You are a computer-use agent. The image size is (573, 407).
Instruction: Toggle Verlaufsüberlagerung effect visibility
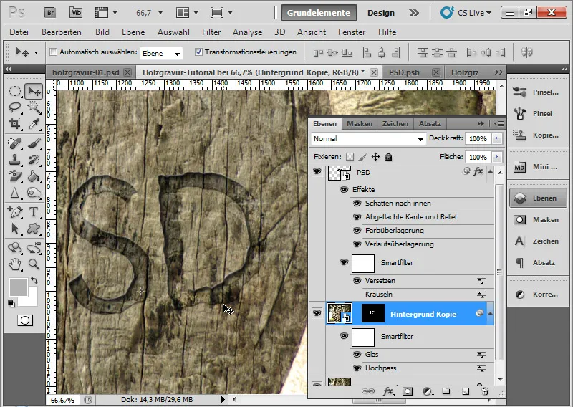(357, 244)
